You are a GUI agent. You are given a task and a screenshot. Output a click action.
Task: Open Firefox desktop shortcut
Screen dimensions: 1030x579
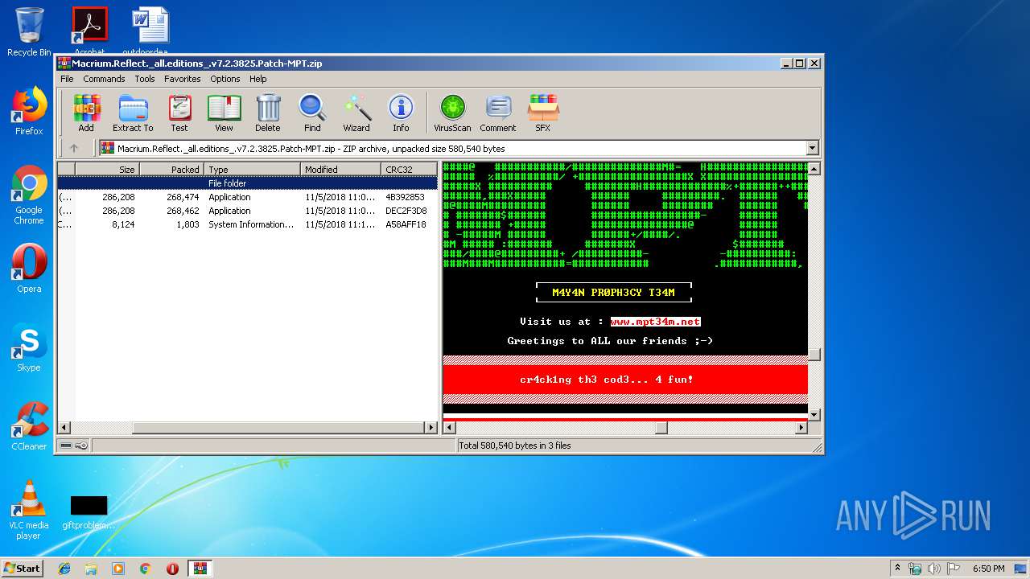[x=29, y=111]
